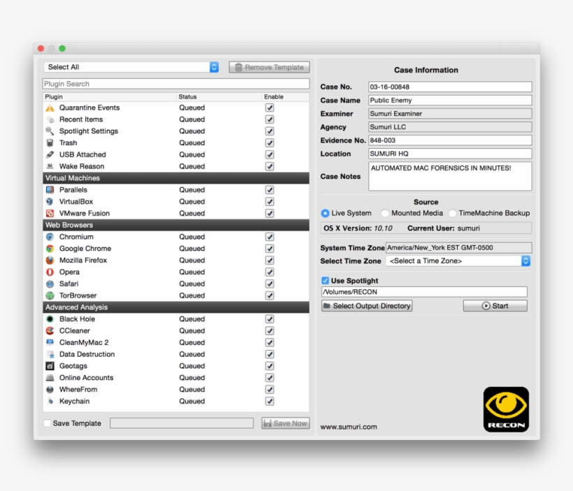Image resolution: width=573 pixels, height=491 pixels.
Task: Click the Wake Reason plugin icon
Action: tap(50, 166)
